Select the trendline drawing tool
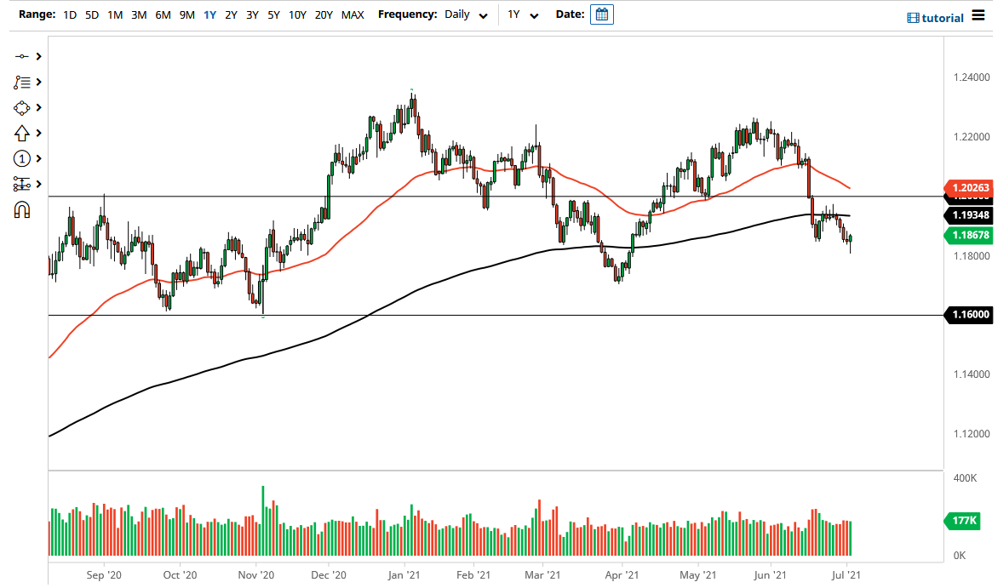This screenshot has height=588, width=998. [x=23, y=56]
